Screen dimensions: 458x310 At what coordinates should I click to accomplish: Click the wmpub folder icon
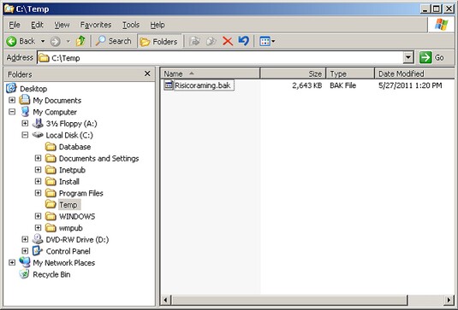51,227
